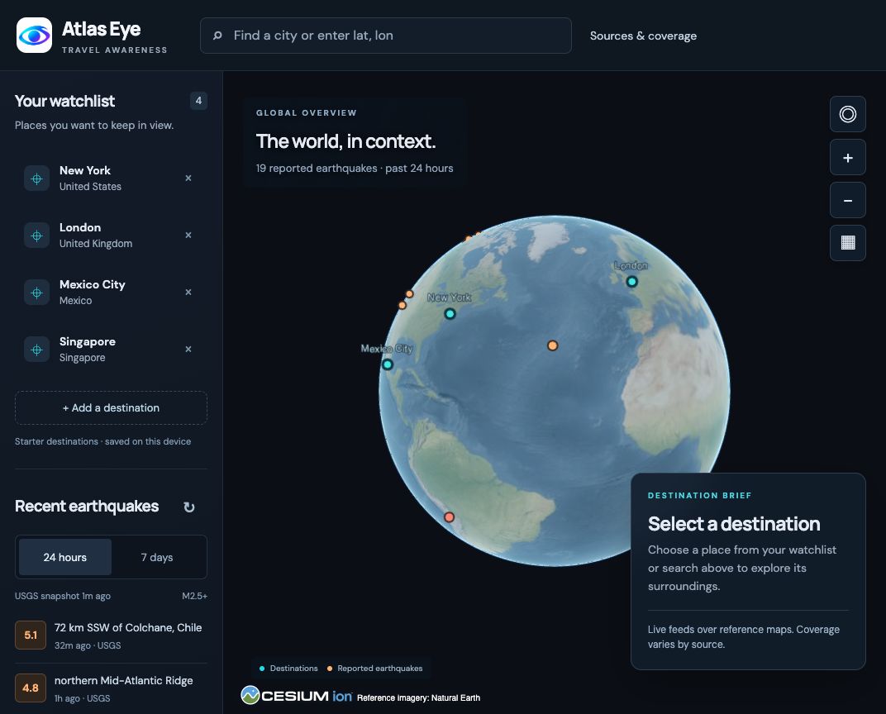
Task: Focus the city or lat, lon search field
Action: 385,36
